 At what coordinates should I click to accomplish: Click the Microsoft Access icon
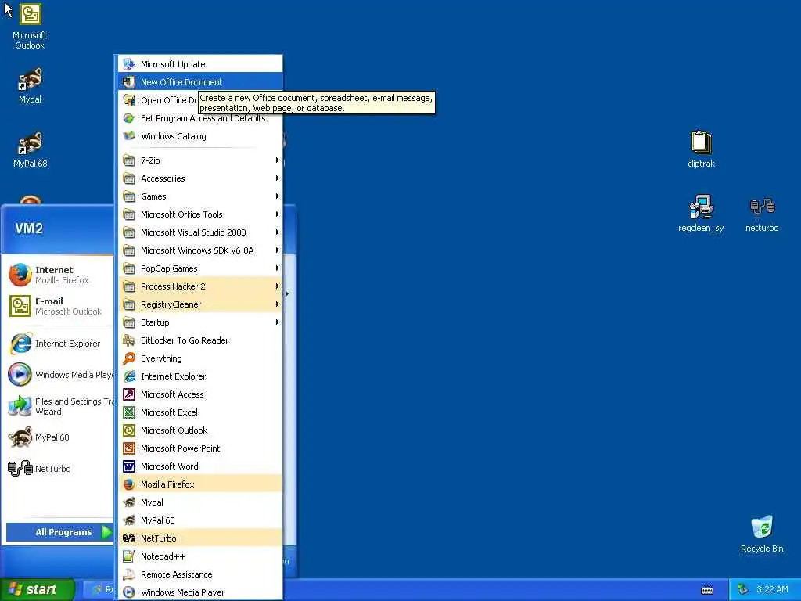pos(129,394)
